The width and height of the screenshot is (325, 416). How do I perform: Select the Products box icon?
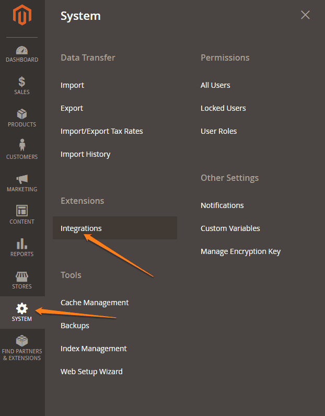(22, 114)
